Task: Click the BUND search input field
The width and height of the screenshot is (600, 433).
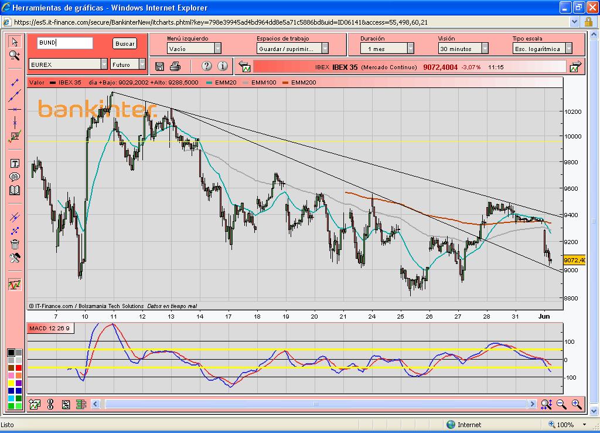Action: pyautogui.click(x=64, y=43)
